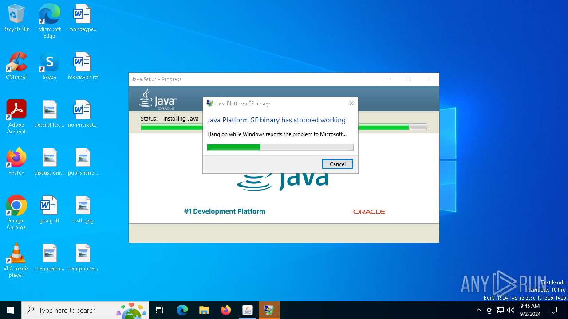Click the ORACLE logo in Java Setup
The height and width of the screenshot is (319, 568).
[x=369, y=212]
